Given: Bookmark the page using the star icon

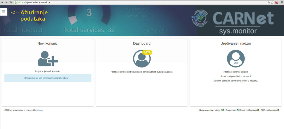Looking at the screenshot, I should 272,2.
